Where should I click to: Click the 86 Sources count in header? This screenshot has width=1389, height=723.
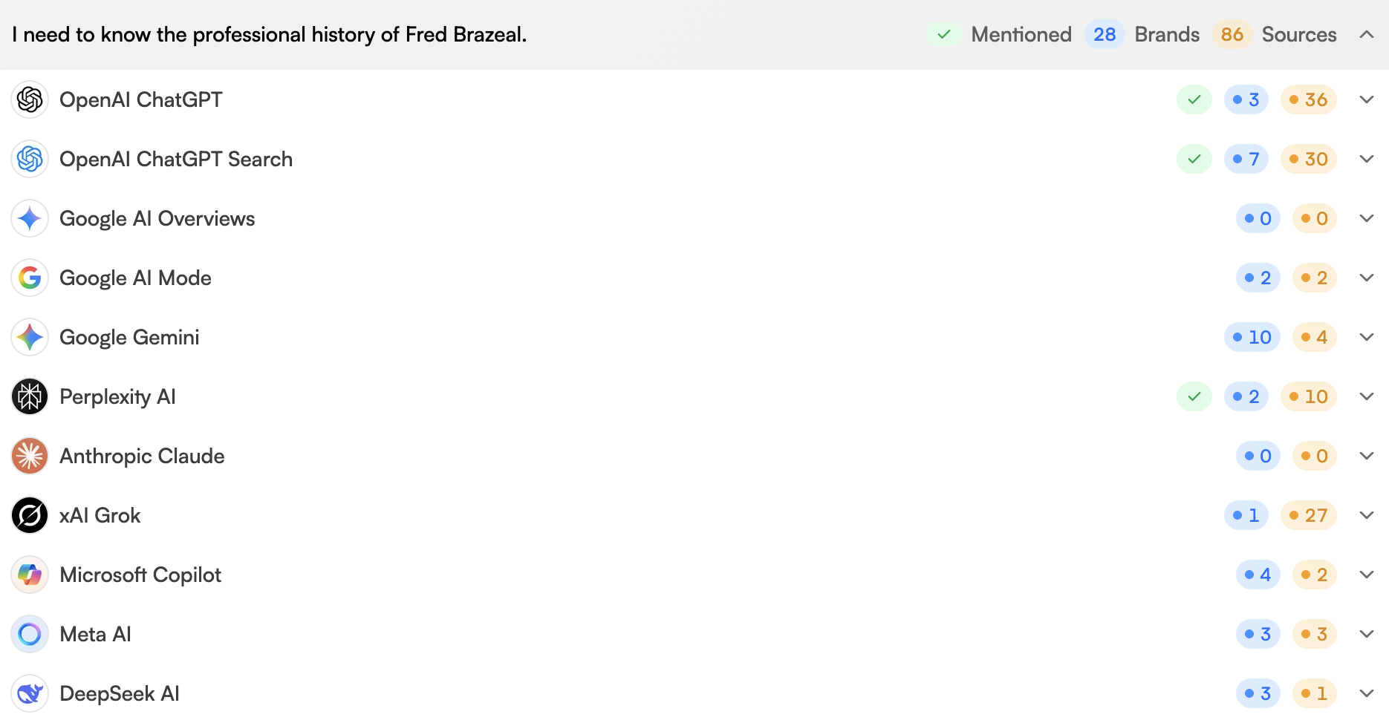(1232, 34)
